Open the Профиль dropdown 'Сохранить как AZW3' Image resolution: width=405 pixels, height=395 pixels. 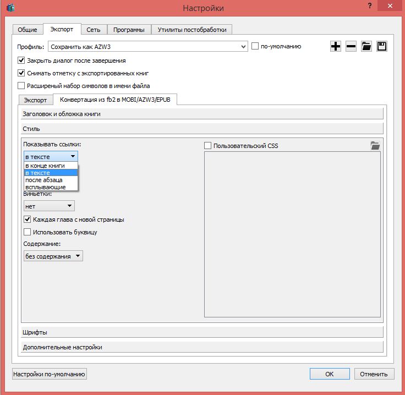148,47
